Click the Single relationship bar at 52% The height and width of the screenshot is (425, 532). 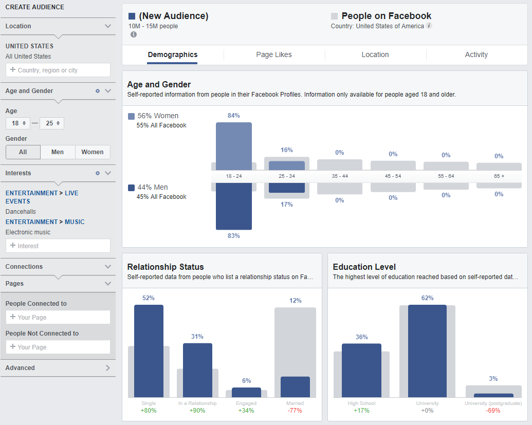pyautogui.click(x=149, y=351)
